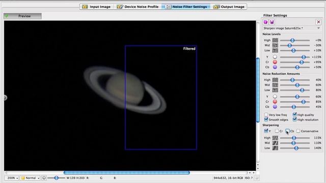Click the '80%' Noise Reduction Low value
The height and width of the screenshot is (183, 326).
tap(318, 90)
